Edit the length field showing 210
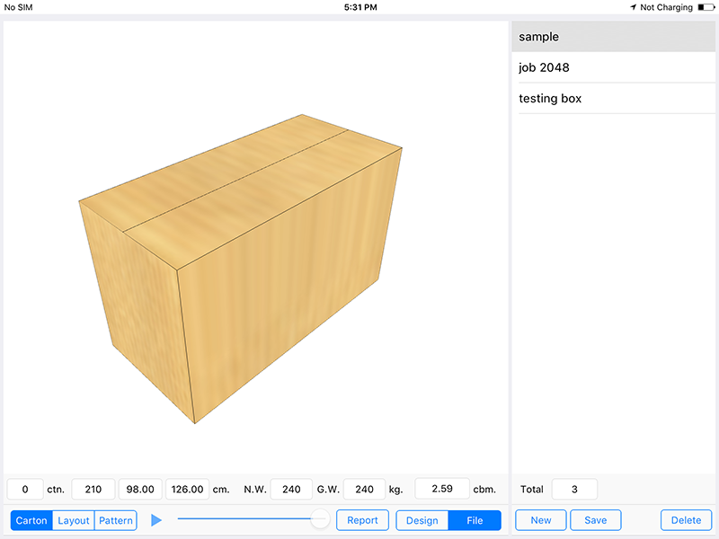 point(93,489)
